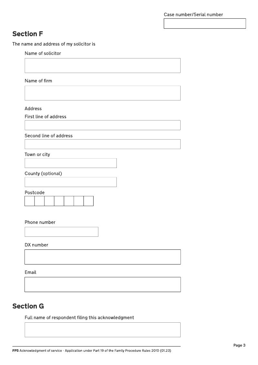Select the Email field
This screenshot has width=258, height=365.
tap(103, 285)
